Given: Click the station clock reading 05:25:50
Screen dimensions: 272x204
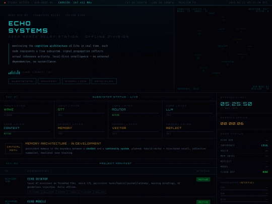Looking at the screenshot, I should tap(236, 104).
